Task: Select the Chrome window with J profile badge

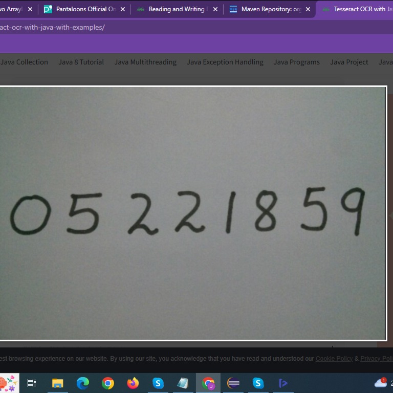Action: [208, 383]
